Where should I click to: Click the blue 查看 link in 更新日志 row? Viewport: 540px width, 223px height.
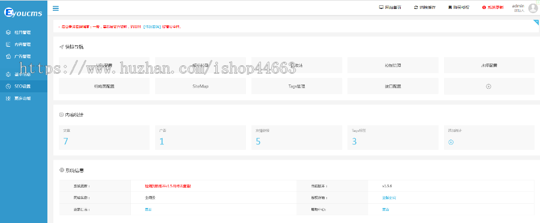[148, 209]
